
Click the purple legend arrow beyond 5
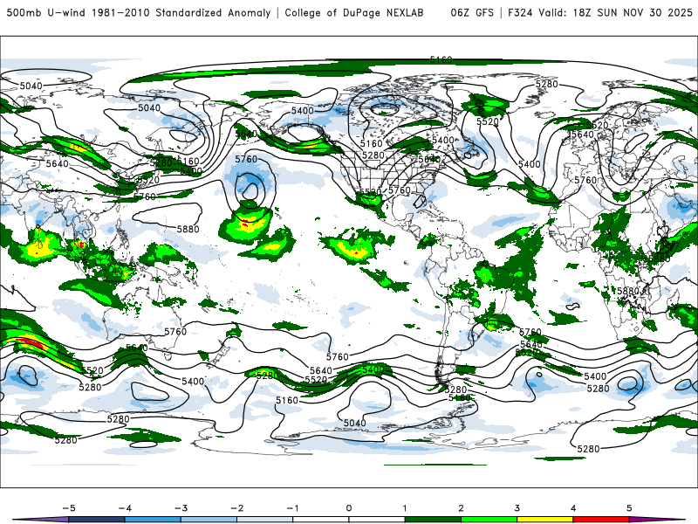click(654, 520)
